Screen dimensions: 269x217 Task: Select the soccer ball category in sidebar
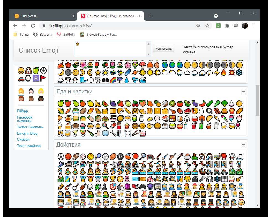pos(43,70)
